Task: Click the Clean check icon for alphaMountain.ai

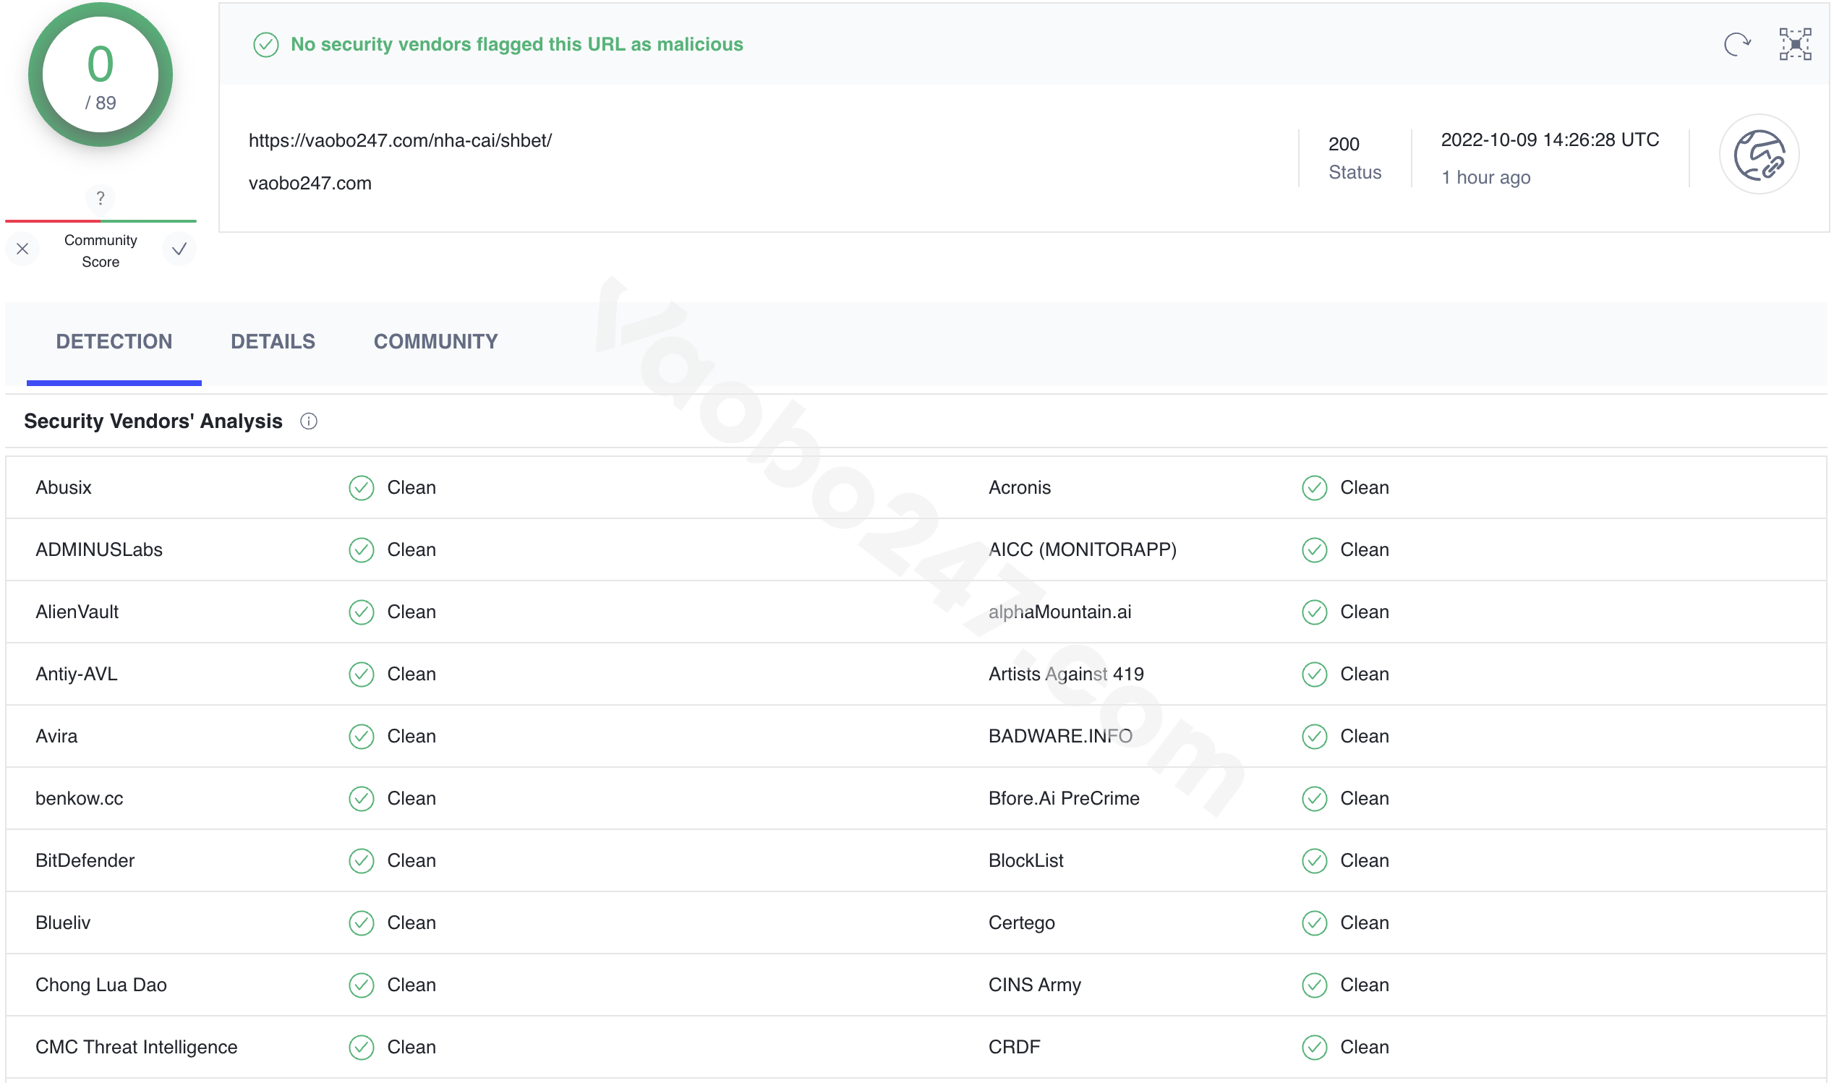Action: (1314, 612)
